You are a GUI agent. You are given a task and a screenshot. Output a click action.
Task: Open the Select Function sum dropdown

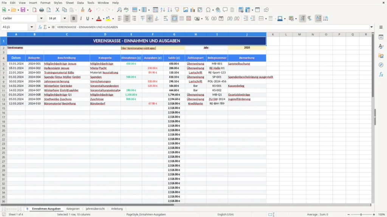point(49,27)
